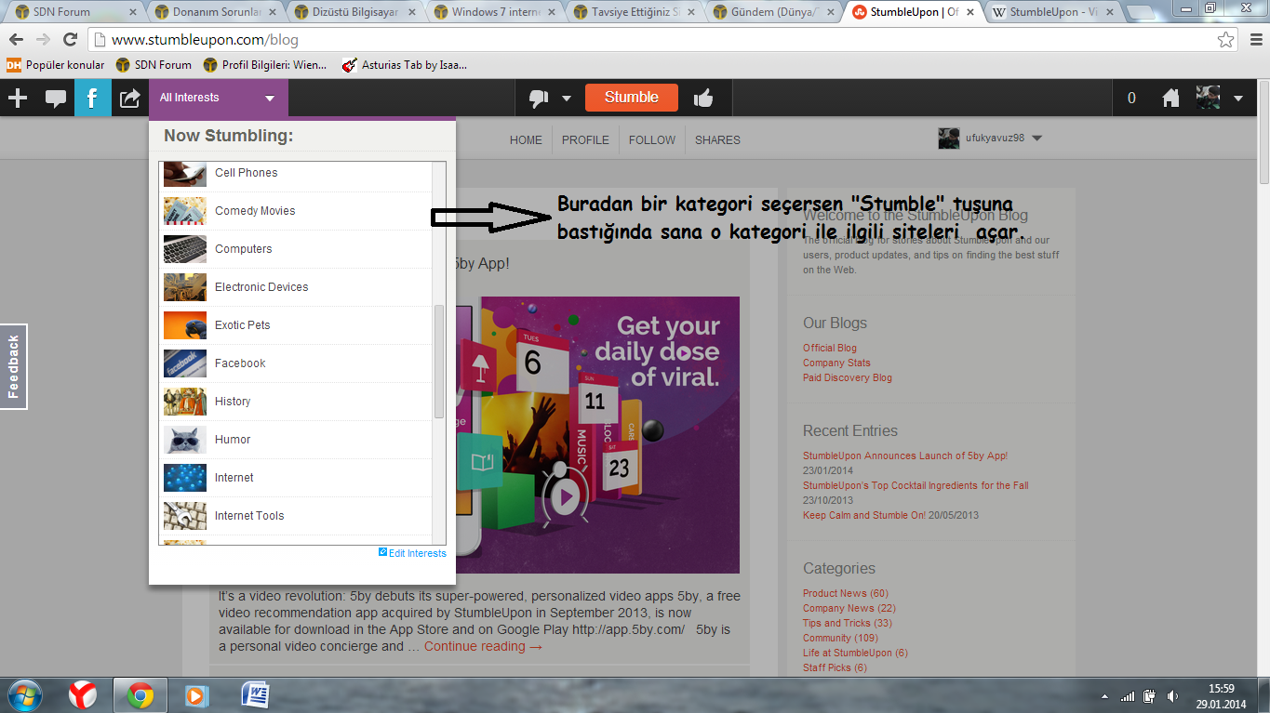Open the Feedback side tab
Viewport: 1270px width, 713px height.
coord(14,366)
